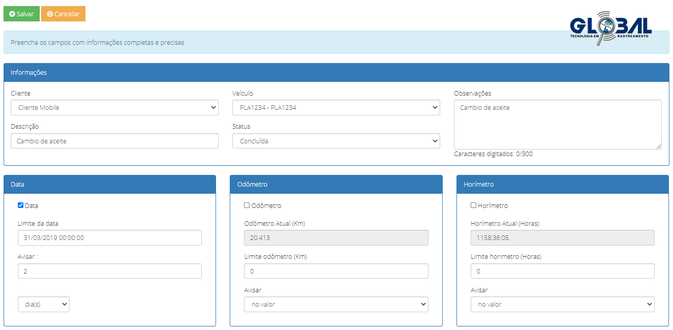The width and height of the screenshot is (673, 330).
Task: Enable the Odômetro checkbox
Action: 247,205
